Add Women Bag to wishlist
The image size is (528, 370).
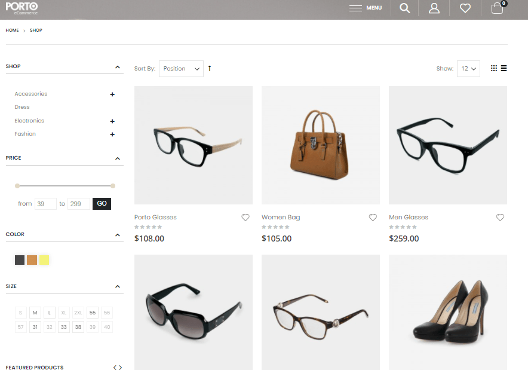coord(373,218)
